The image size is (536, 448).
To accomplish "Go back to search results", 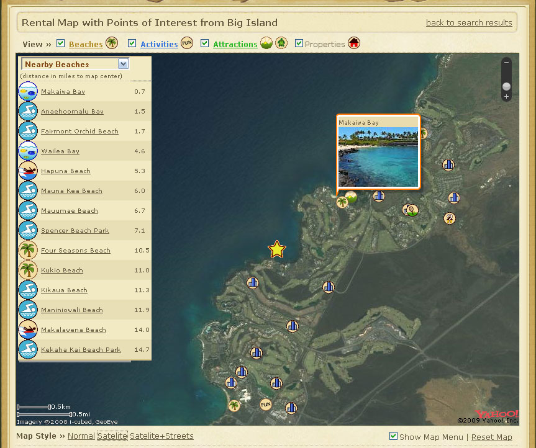I will tap(469, 22).
